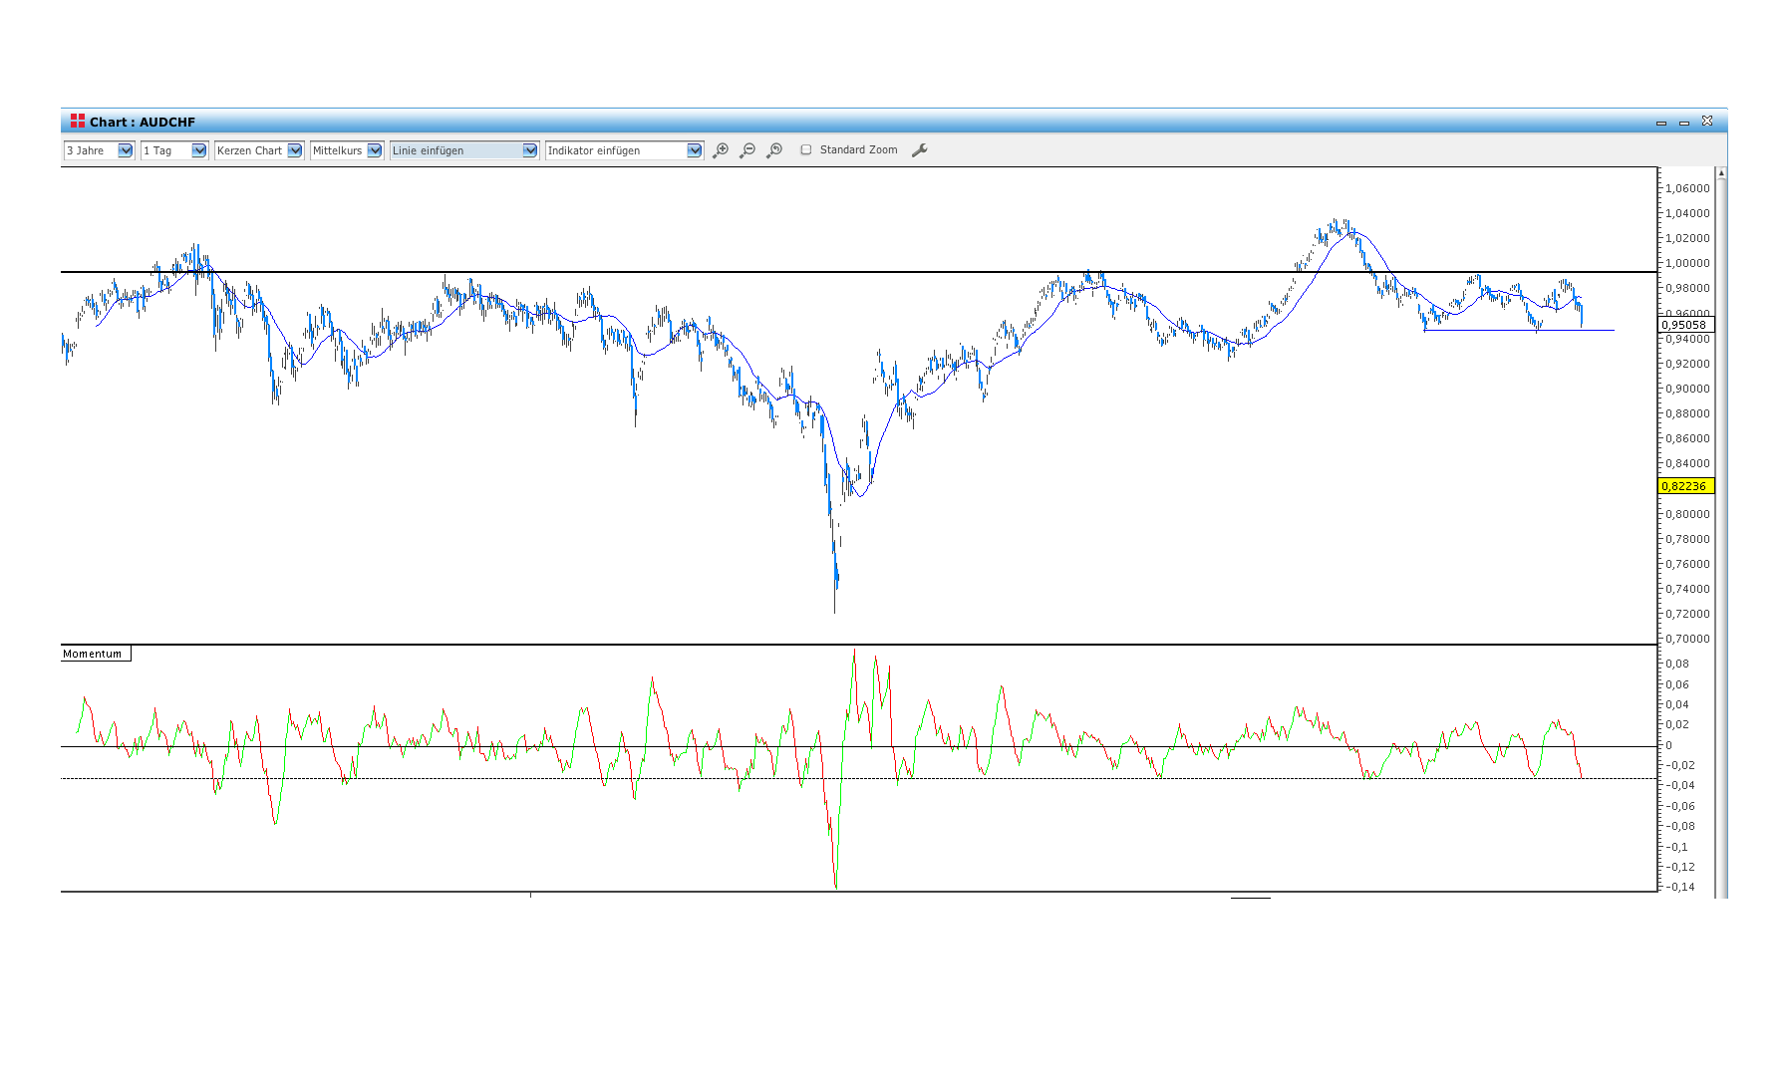
Task: Click the zoom reset icon
Action: pos(774,149)
